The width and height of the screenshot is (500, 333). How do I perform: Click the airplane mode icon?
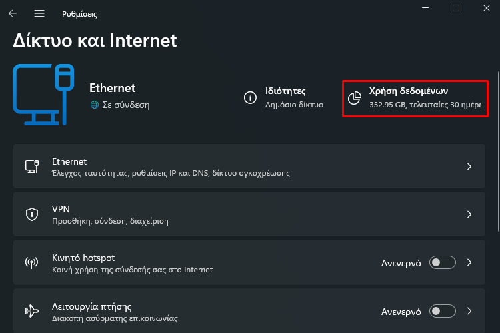coord(32,311)
